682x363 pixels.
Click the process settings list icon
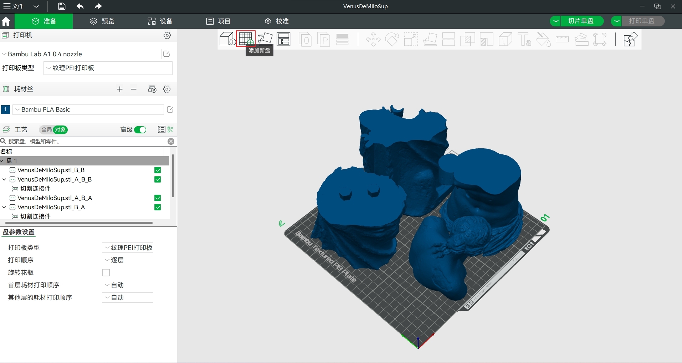(161, 129)
